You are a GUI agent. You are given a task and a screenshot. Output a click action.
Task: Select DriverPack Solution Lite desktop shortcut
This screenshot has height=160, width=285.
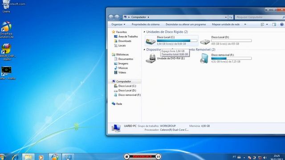(7, 30)
